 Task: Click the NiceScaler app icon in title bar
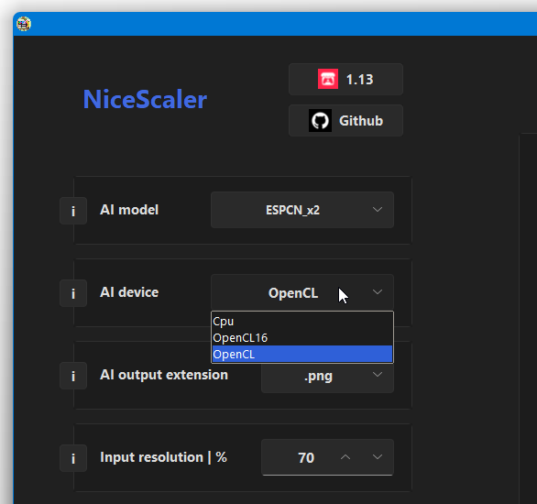24,24
